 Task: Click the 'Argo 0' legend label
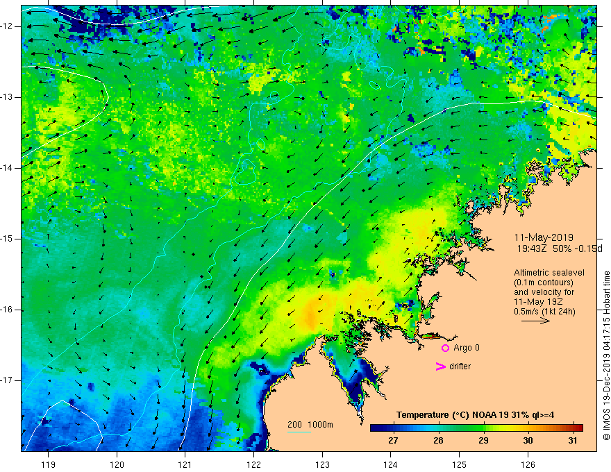pyautogui.click(x=467, y=348)
